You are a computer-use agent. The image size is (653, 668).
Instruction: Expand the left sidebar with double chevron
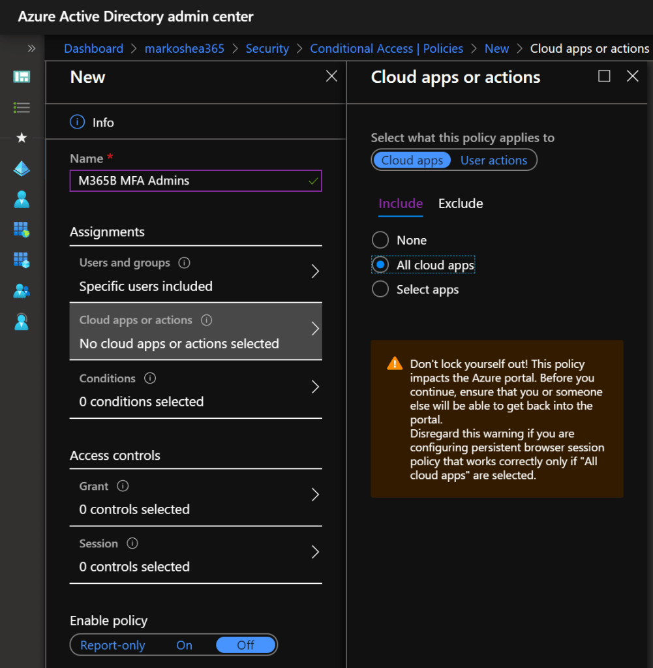tap(31, 48)
